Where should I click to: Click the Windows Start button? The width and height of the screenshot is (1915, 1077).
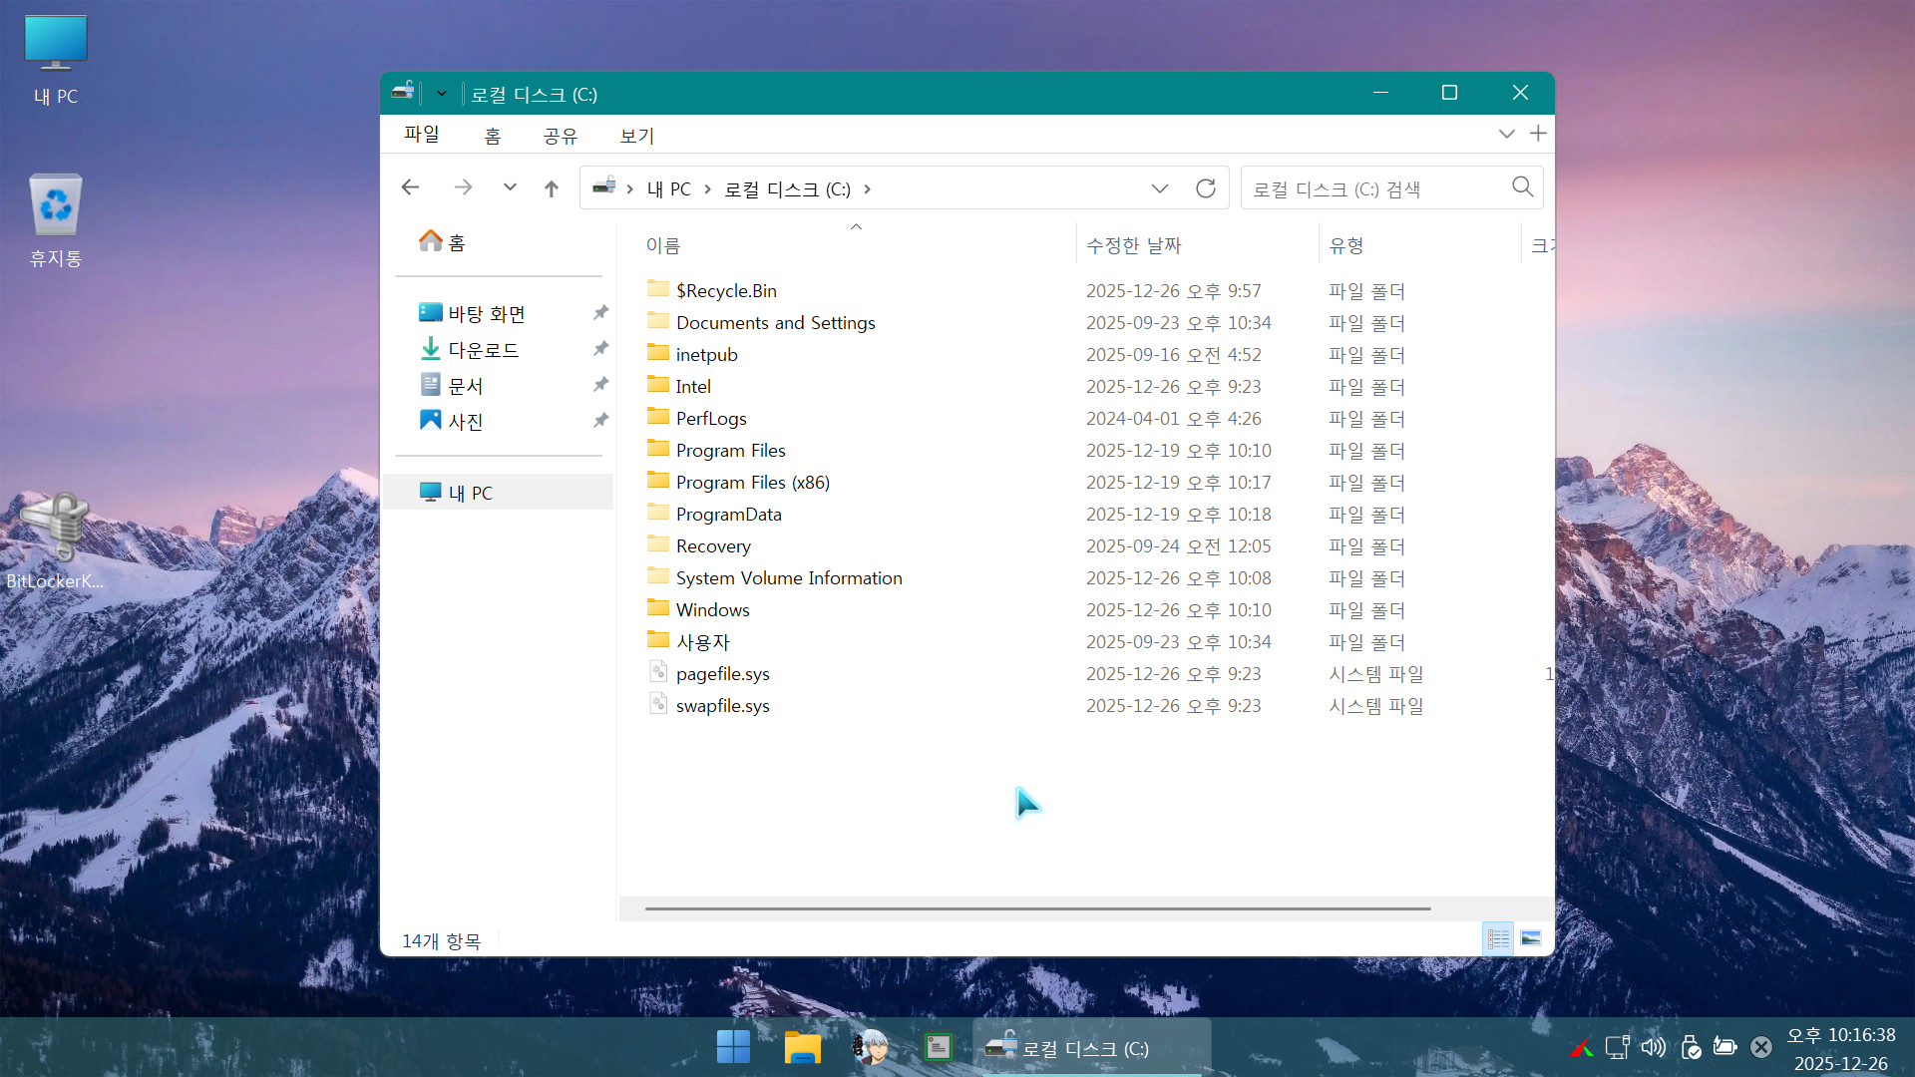tap(733, 1047)
